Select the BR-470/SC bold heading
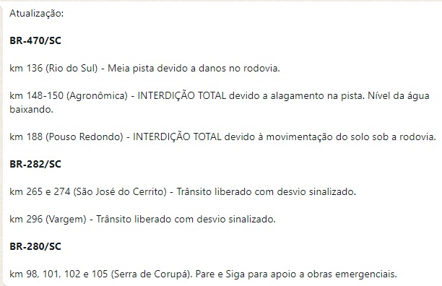 pos(35,40)
